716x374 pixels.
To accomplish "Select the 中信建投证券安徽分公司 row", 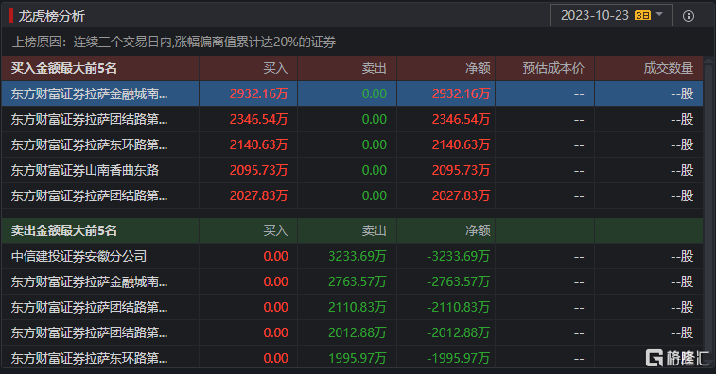I will point(352,256).
